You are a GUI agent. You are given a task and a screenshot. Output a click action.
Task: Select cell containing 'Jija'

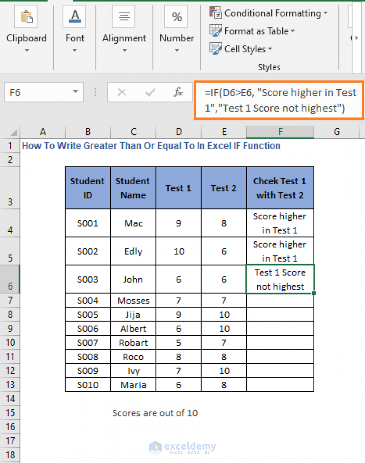point(133,314)
